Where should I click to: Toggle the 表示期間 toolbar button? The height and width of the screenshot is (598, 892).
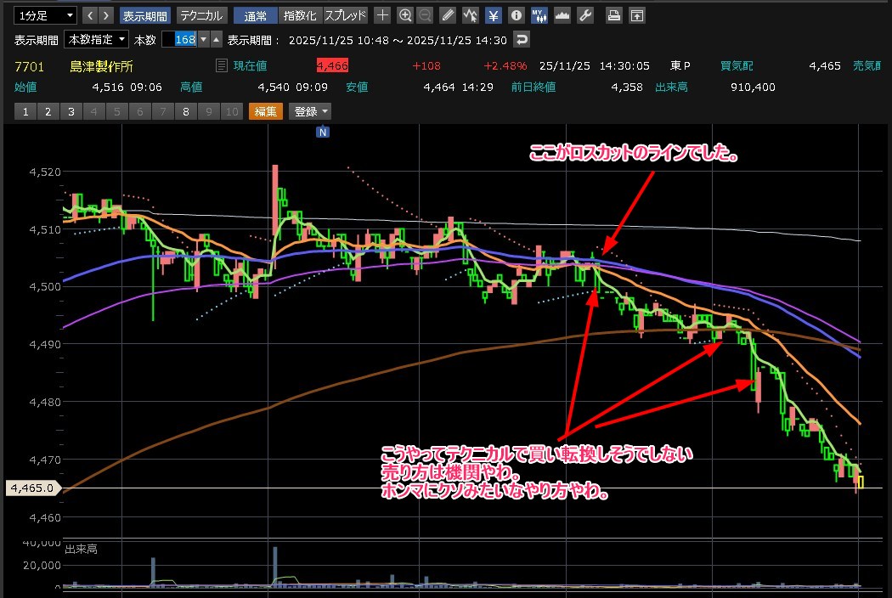(145, 15)
